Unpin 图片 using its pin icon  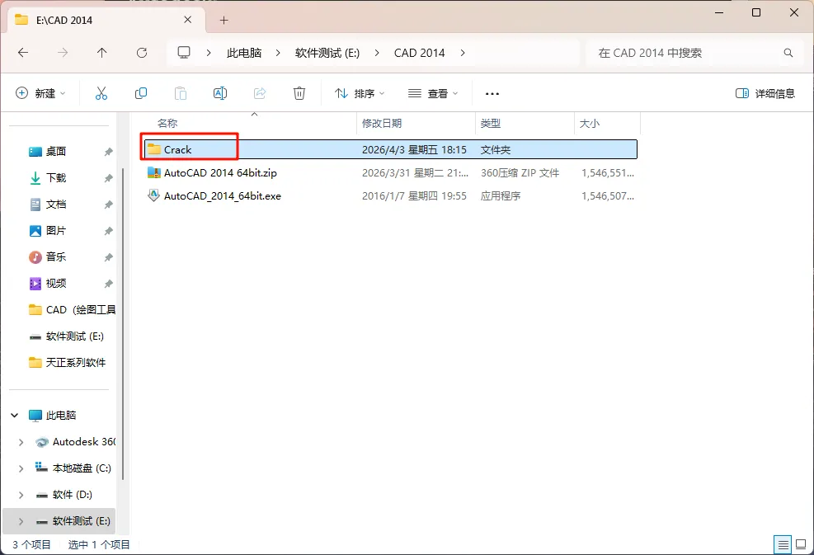[x=108, y=231]
